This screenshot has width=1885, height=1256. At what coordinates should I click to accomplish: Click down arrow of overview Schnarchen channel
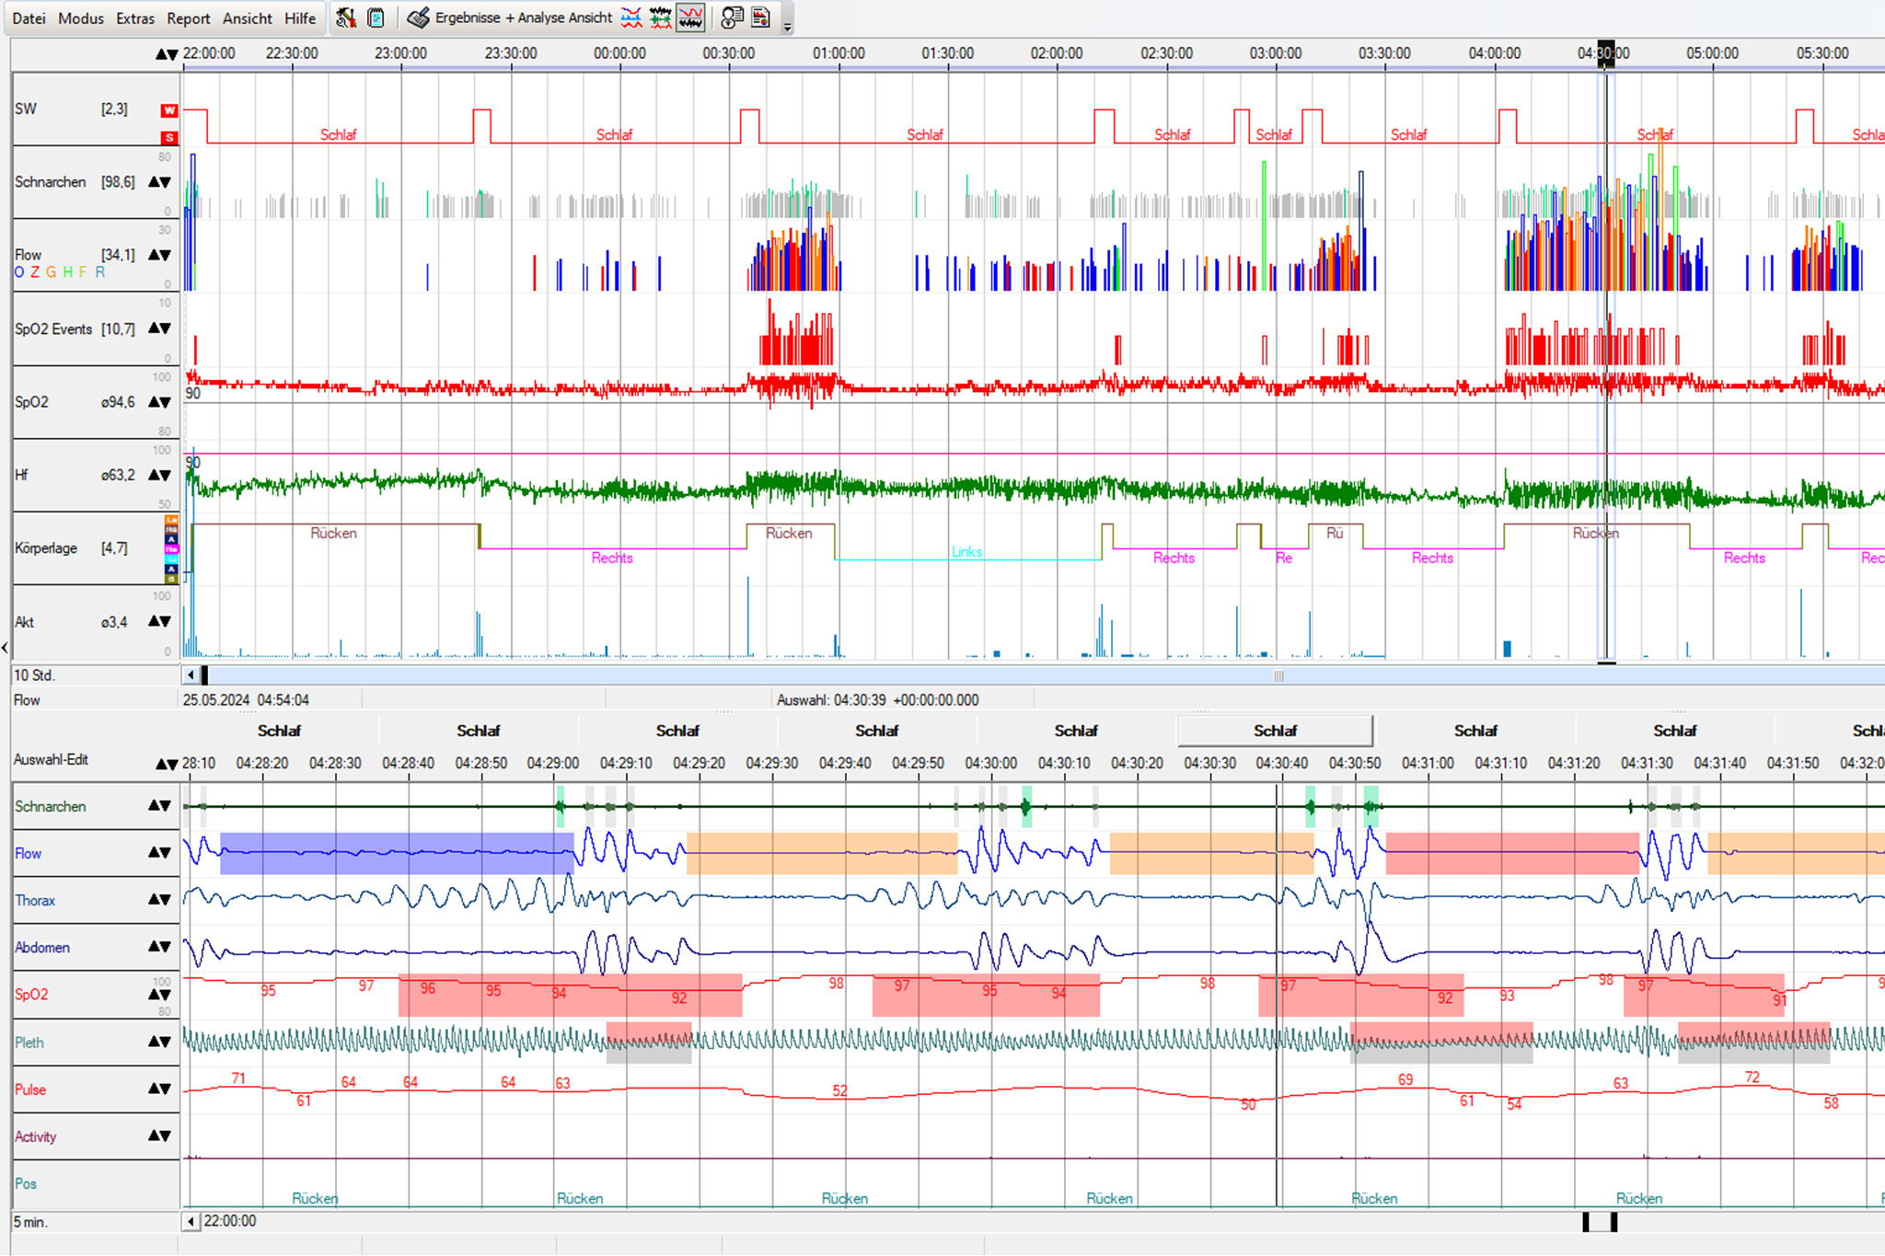[166, 182]
